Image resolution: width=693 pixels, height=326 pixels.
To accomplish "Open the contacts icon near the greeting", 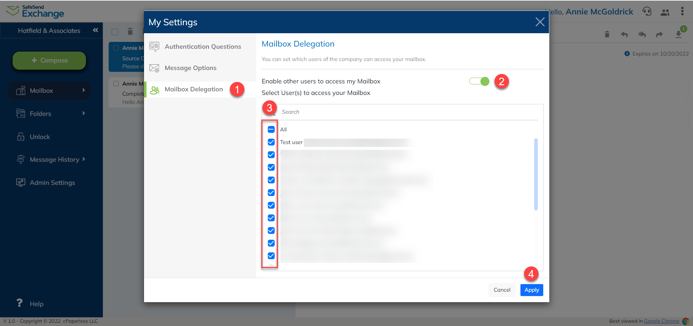I will [x=665, y=12].
